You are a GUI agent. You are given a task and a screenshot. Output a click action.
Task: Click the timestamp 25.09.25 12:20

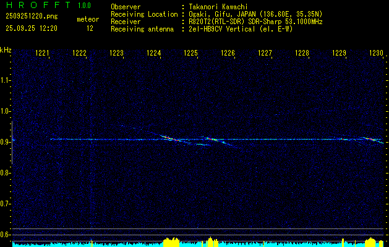(x=32, y=28)
